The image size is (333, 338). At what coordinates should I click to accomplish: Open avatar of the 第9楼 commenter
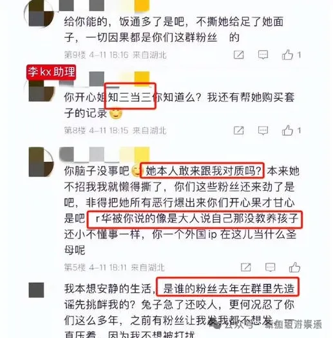tap(39, 13)
